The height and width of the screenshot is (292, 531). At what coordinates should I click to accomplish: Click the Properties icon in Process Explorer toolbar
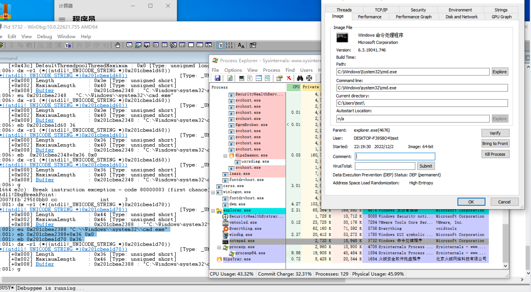pos(279,78)
